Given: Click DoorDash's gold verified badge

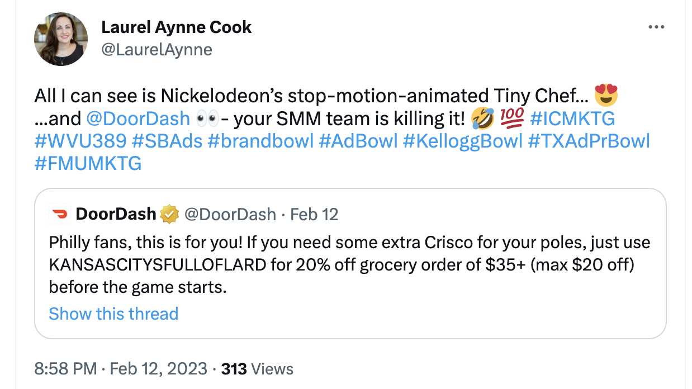Looking at the screenshot, I should pyautogui.click(x=169, y=214).
